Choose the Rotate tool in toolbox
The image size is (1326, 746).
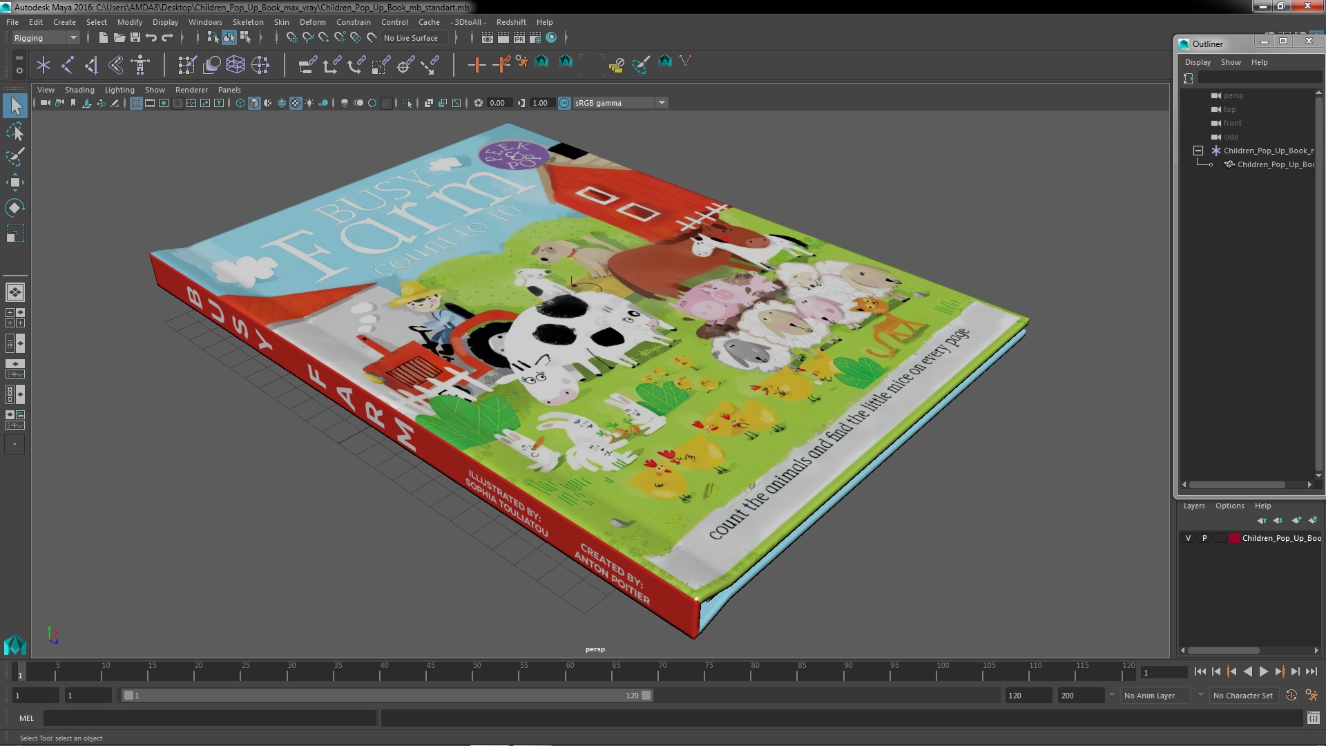click(15, 208)
